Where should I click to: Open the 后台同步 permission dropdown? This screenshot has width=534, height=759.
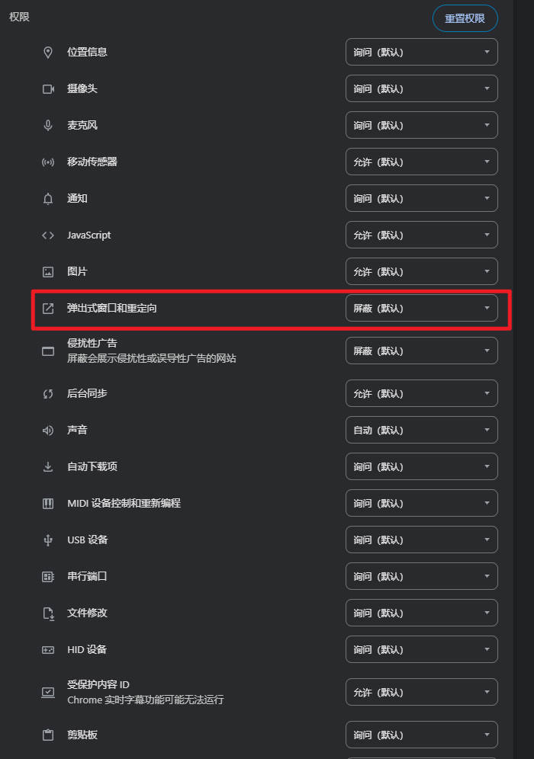(x=421, y=393)
